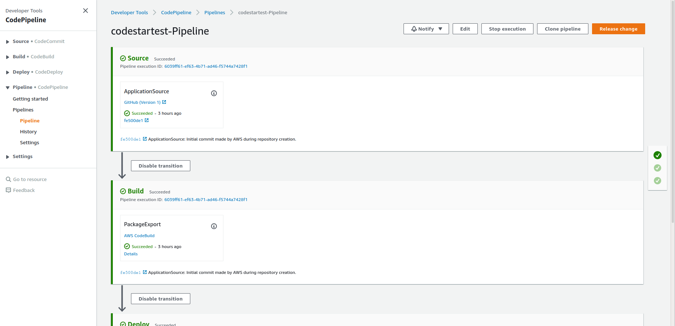Select Pipelines in sidebar
The width and height of the screenshot is (675, 326).
(23, 110)
